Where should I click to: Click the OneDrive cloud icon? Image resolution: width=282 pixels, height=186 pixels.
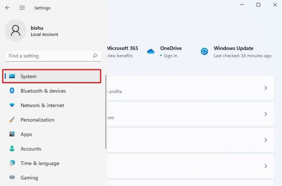point(151,51)
